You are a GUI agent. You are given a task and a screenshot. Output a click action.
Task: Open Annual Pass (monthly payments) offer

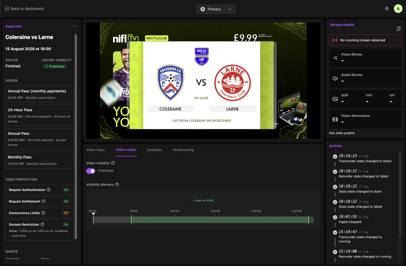tap(40, 94)
